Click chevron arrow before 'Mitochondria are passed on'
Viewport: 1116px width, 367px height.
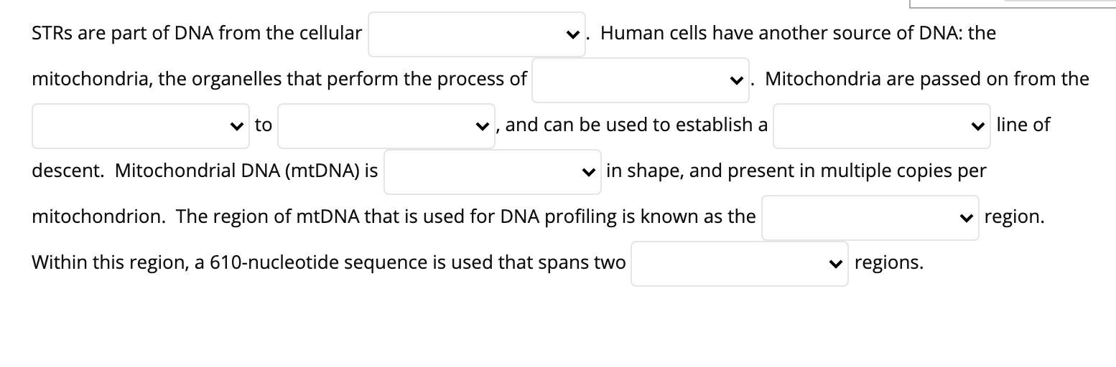tap(735, 80)
